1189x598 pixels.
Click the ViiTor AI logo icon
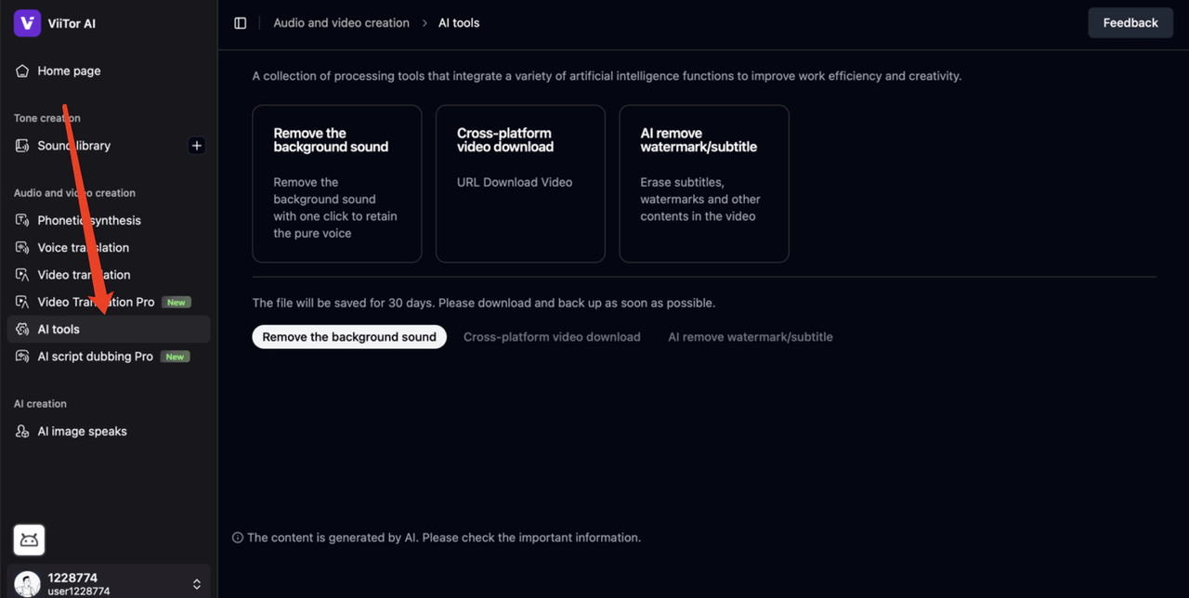27,23
